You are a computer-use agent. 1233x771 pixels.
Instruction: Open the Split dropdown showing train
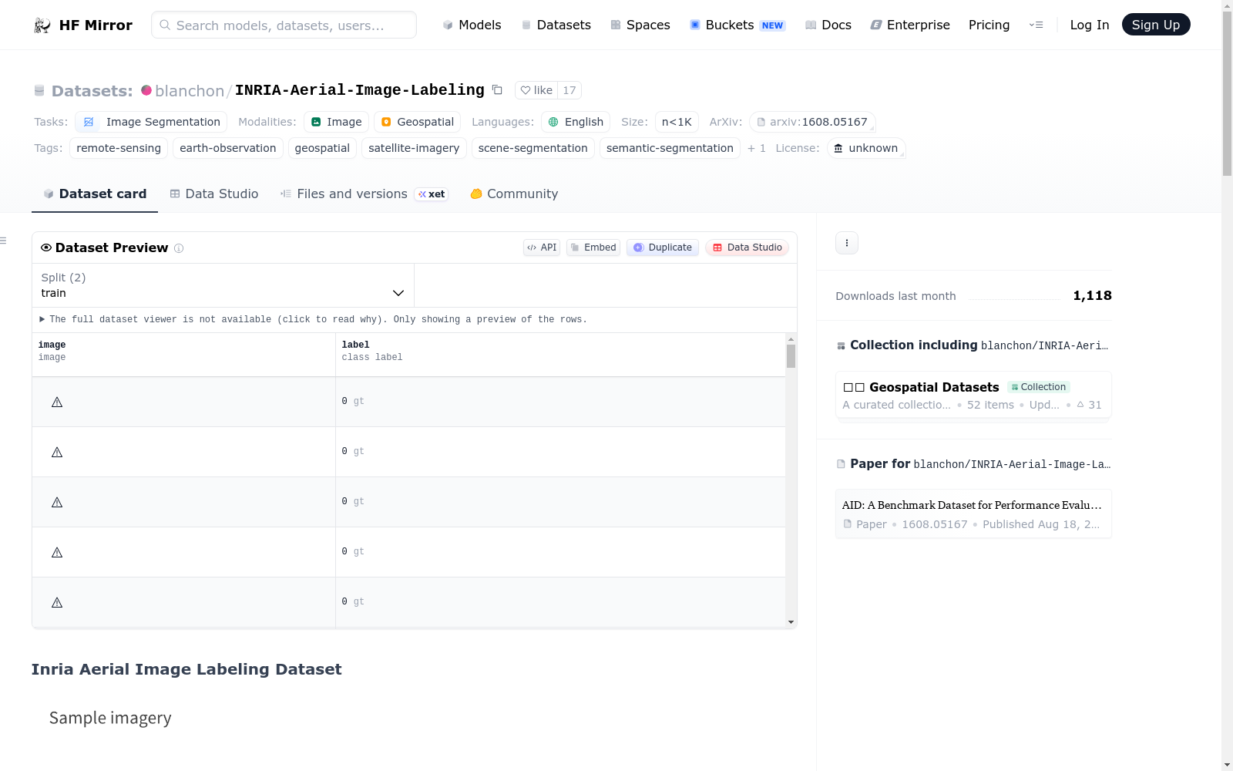223,285
